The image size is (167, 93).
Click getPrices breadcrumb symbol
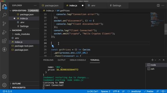pos(65,11)
